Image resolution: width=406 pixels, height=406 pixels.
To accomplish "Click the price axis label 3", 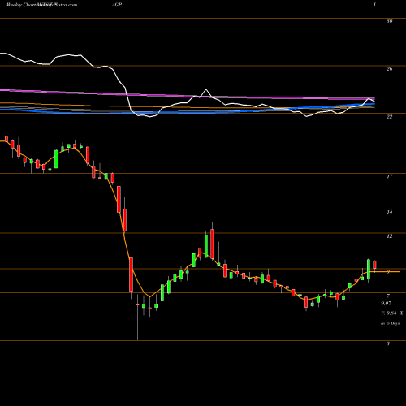I will (x=388, y=343).
